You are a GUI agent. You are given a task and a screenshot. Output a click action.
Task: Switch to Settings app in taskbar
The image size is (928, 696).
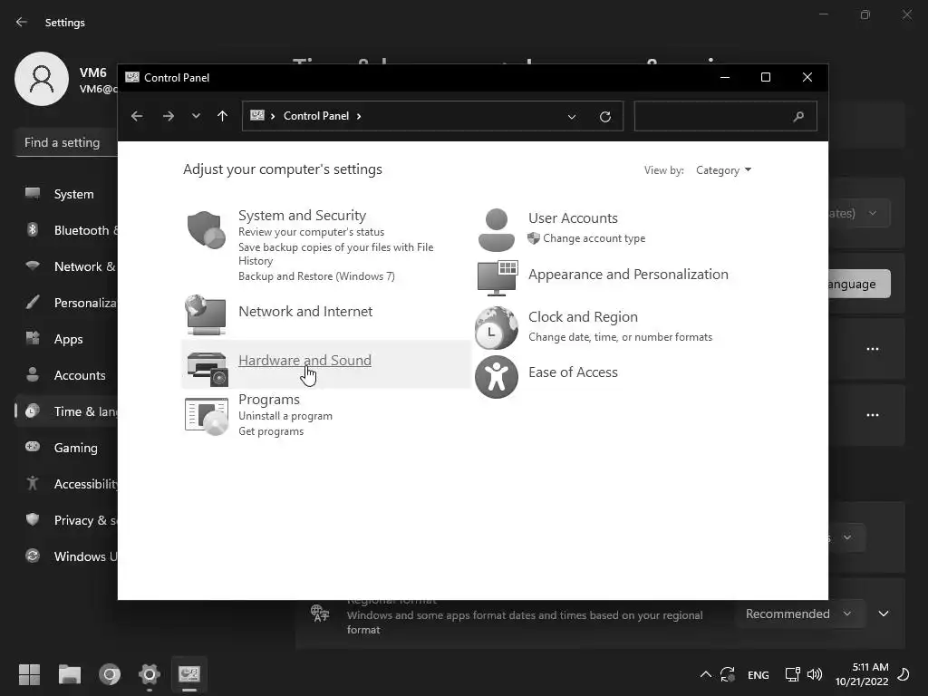coord(150,674)
